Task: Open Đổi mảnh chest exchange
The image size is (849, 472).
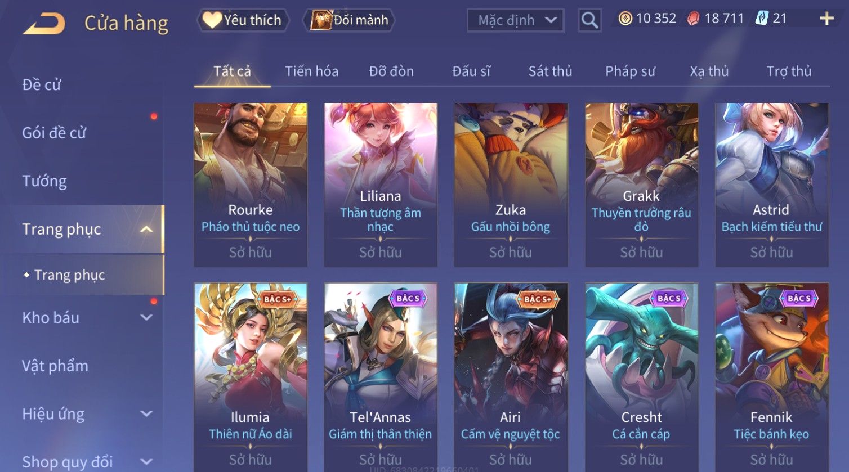Action: point(349,20)
